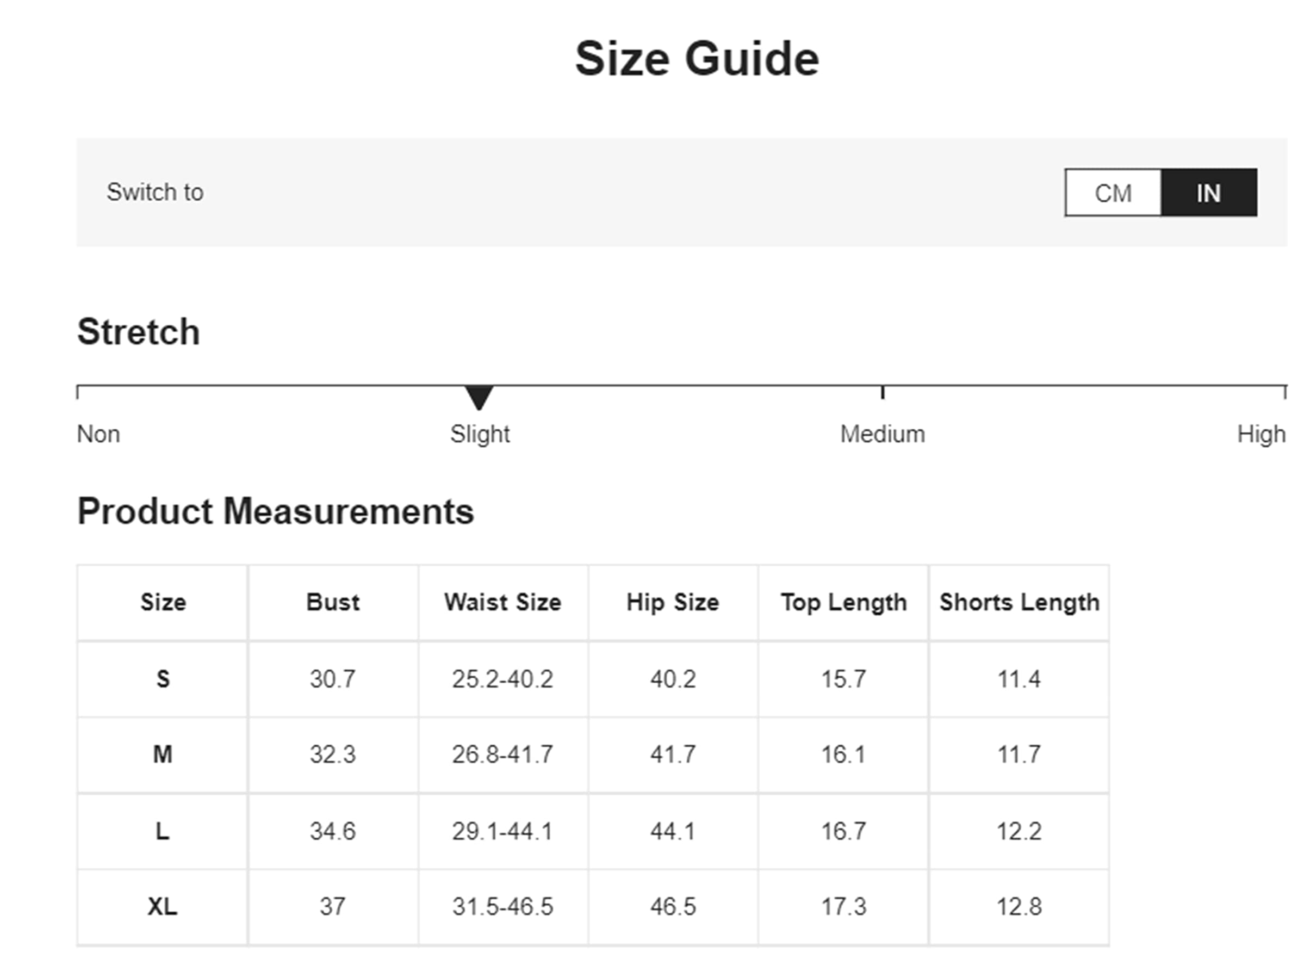Click the Bust column header
The height and width of the screenshot is (971, 1304).
[333, 603]
